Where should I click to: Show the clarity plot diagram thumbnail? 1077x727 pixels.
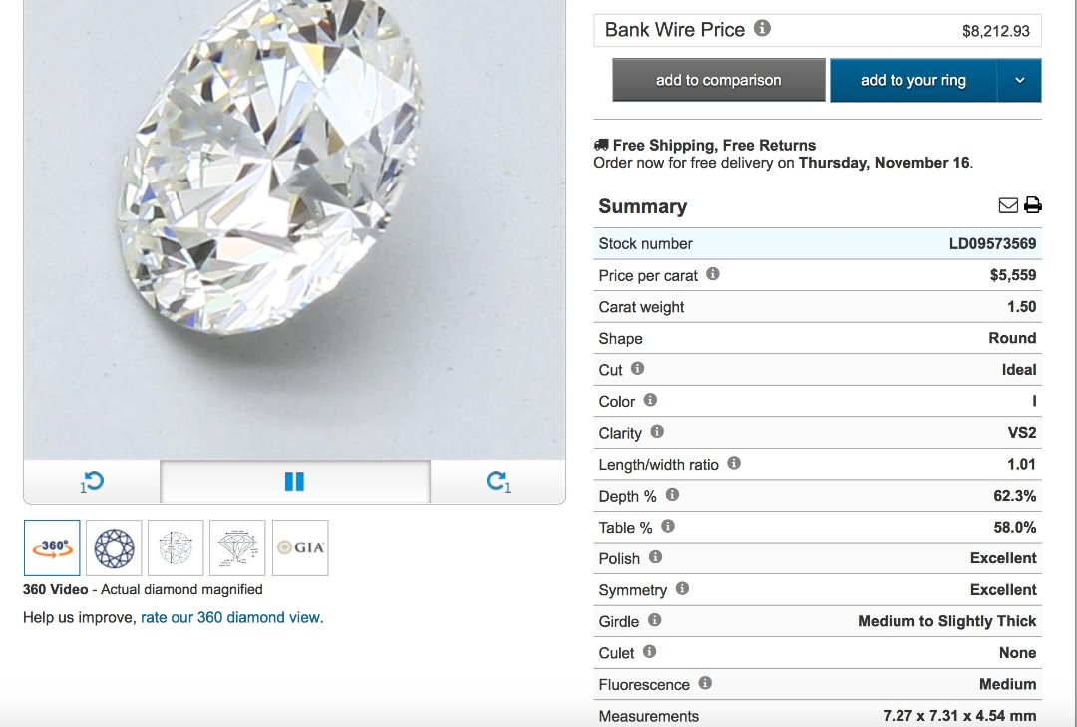pyautogui.click(x=176, y=547)
